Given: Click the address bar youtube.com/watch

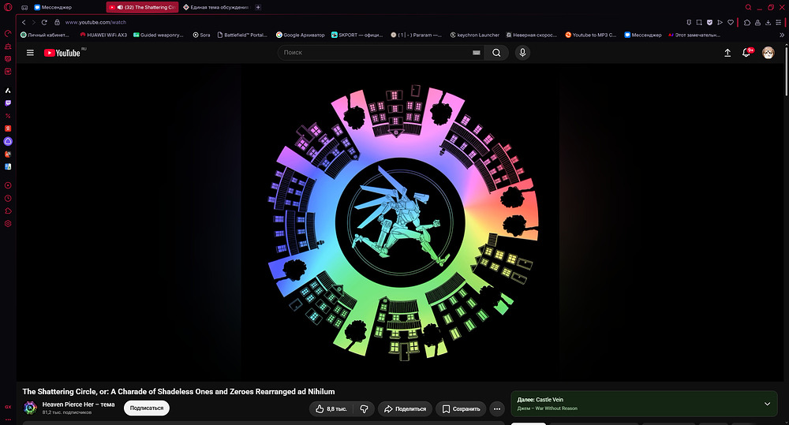Looking at the screenshot, I should (95, 22).
